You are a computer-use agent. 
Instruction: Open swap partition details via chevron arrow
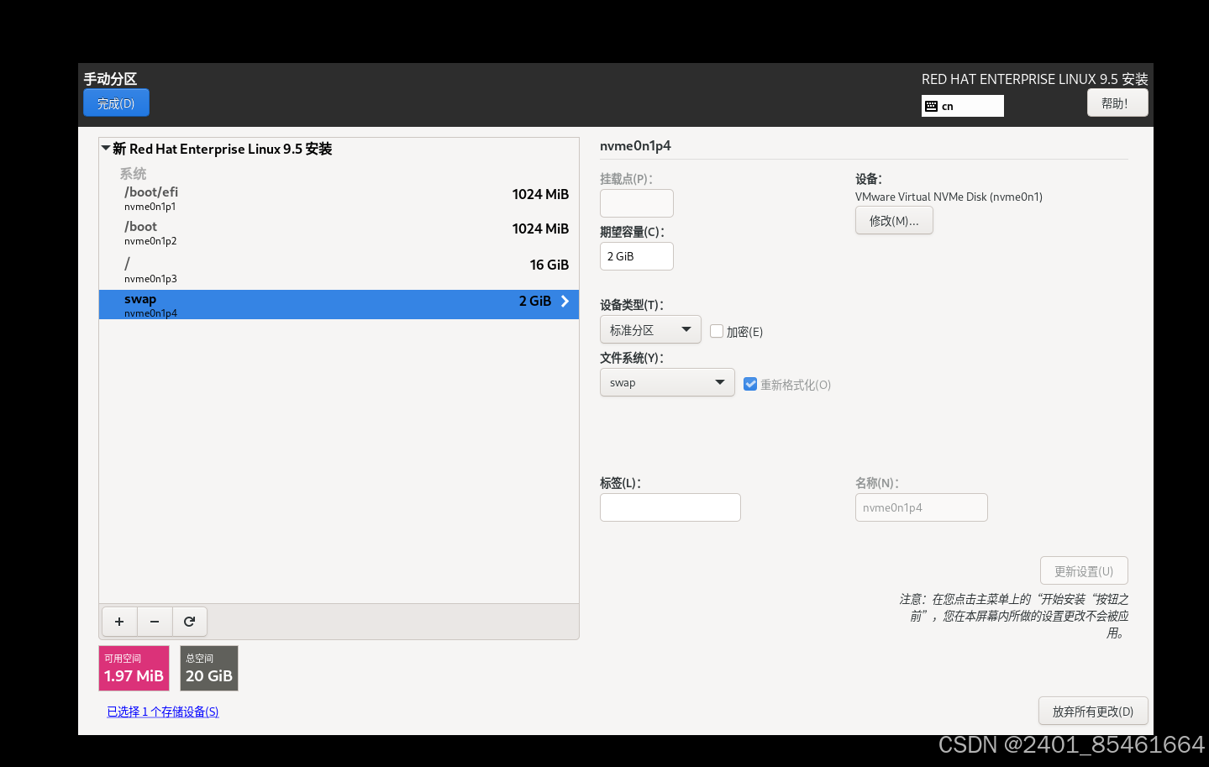point(565,301)
